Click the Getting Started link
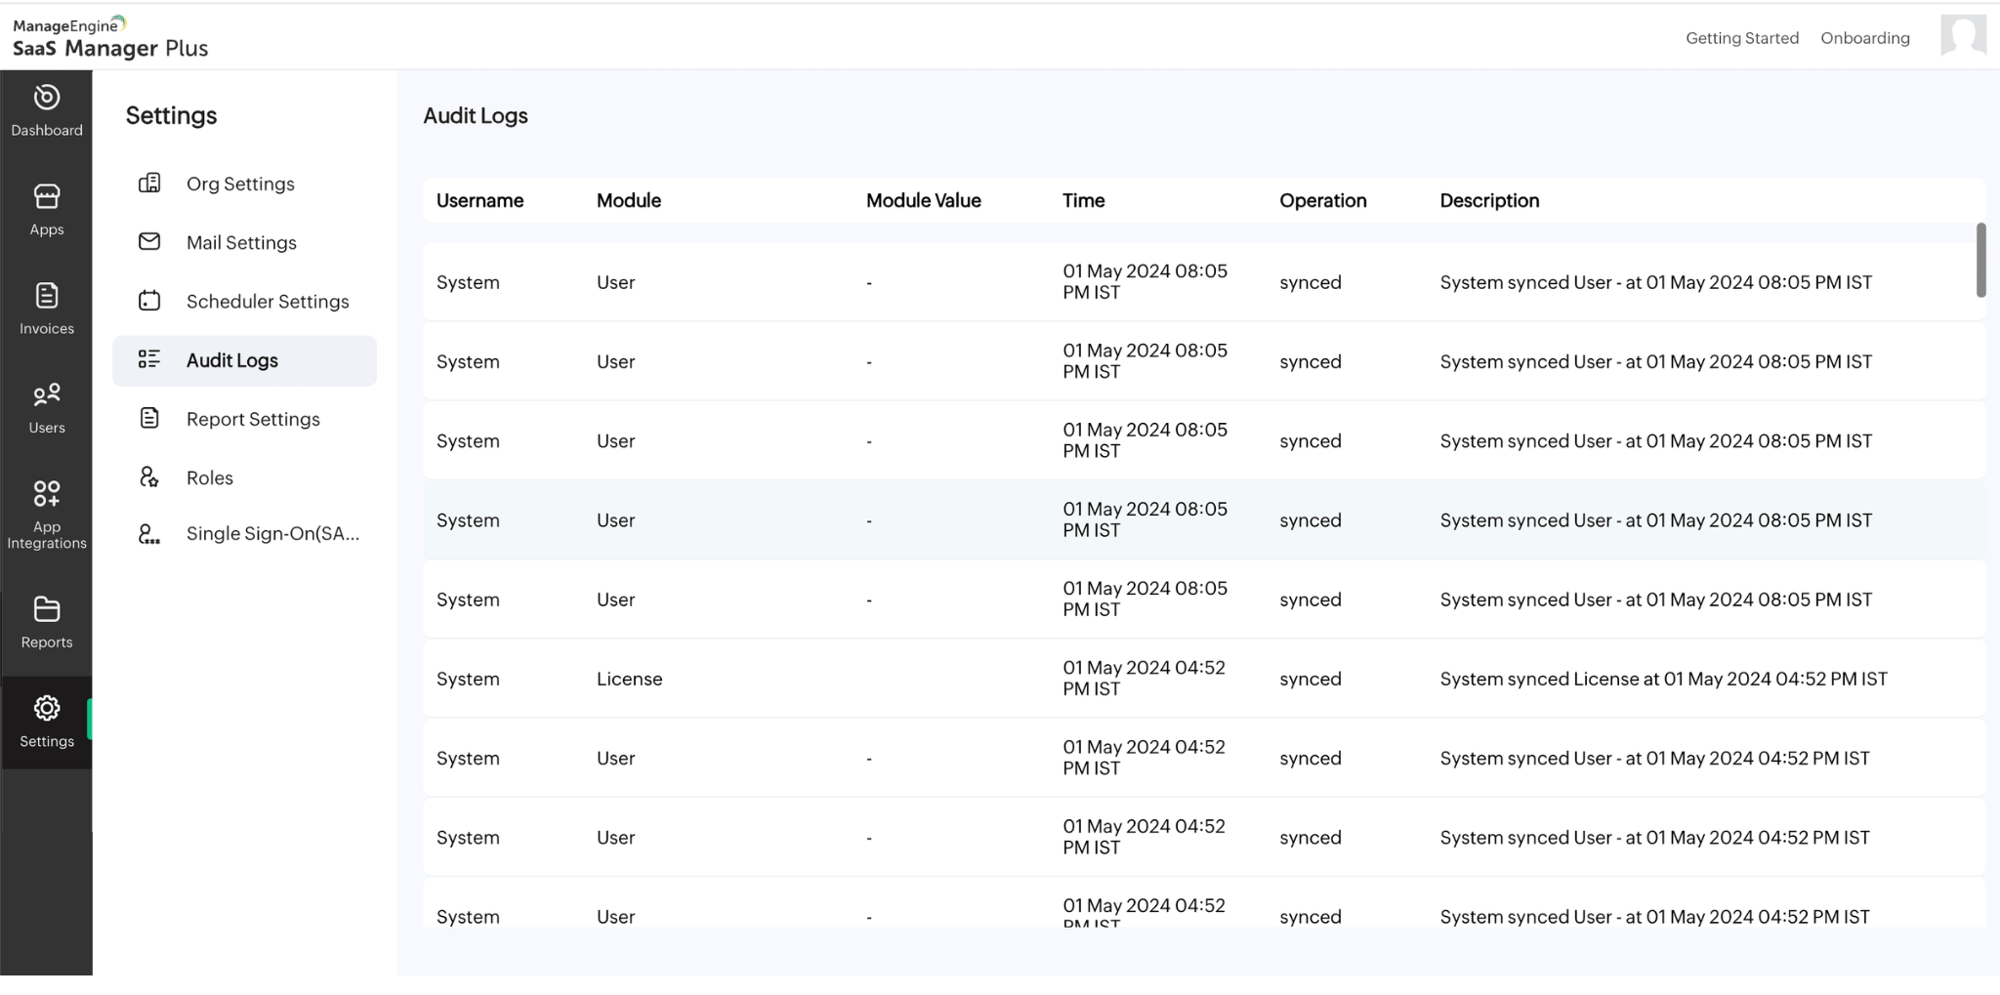The width and height of the screenshot is (2000, 995). point(1741,38)
